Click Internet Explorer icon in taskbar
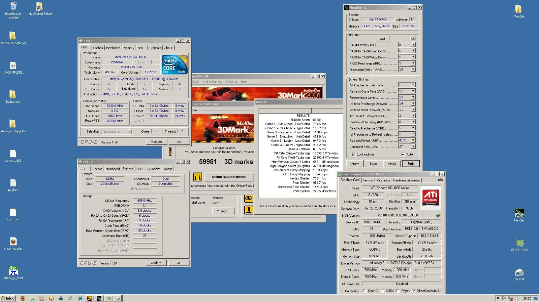 (80, 298)
